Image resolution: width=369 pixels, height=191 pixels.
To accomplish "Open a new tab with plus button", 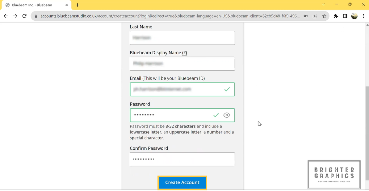I will click(x=78, y=5).
